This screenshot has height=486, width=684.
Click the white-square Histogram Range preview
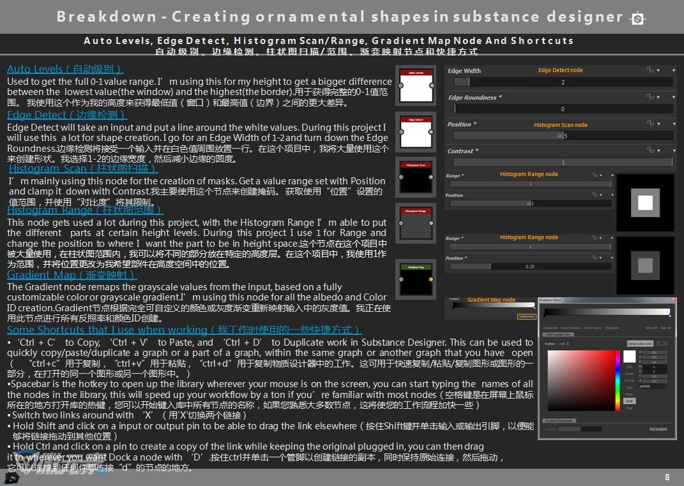(645, 203)
